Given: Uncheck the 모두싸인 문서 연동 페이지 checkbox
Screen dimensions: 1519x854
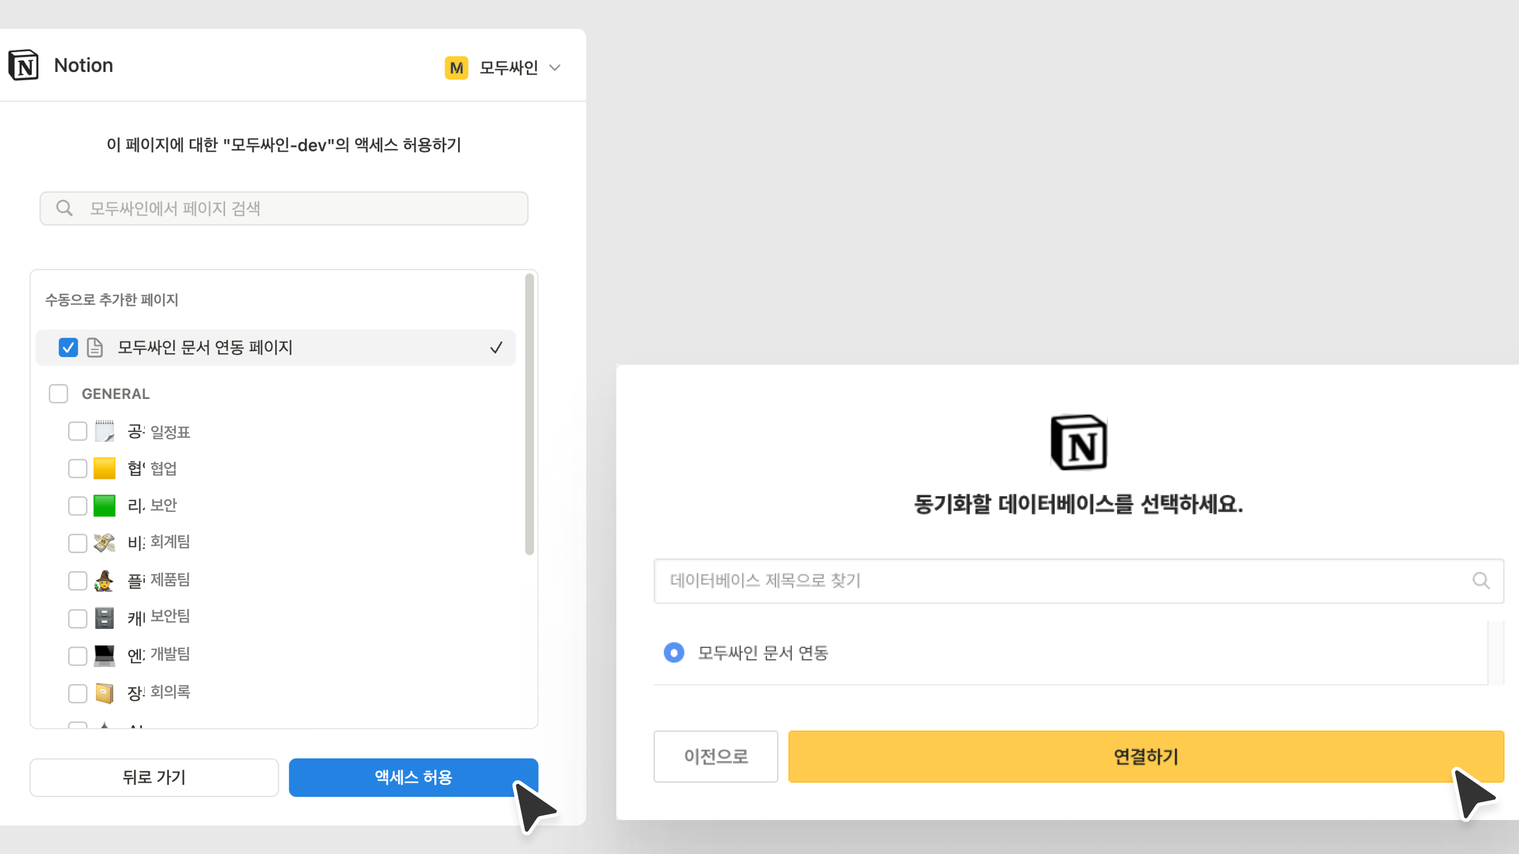Looking at the screenshot, I should pos(68,348).
